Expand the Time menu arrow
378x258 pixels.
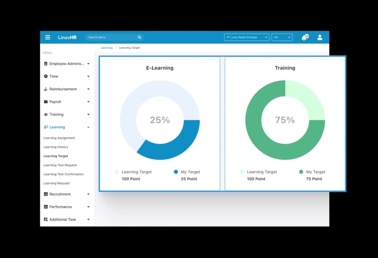coord(88,76)
